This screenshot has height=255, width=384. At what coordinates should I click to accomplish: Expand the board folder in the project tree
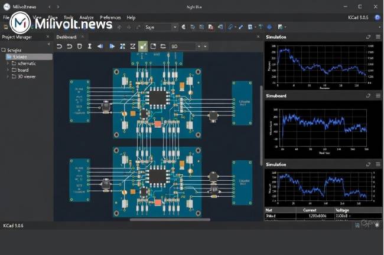pos(8,69)
